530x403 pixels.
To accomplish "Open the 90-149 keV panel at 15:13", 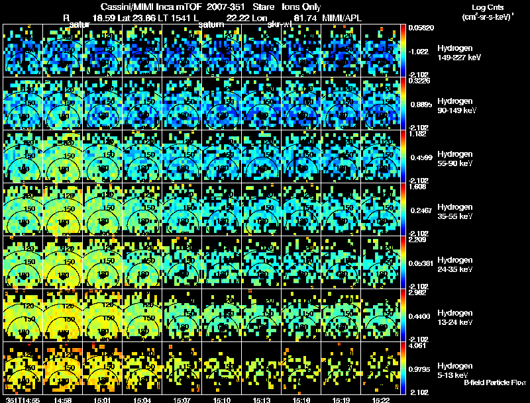I will [261, 104].
